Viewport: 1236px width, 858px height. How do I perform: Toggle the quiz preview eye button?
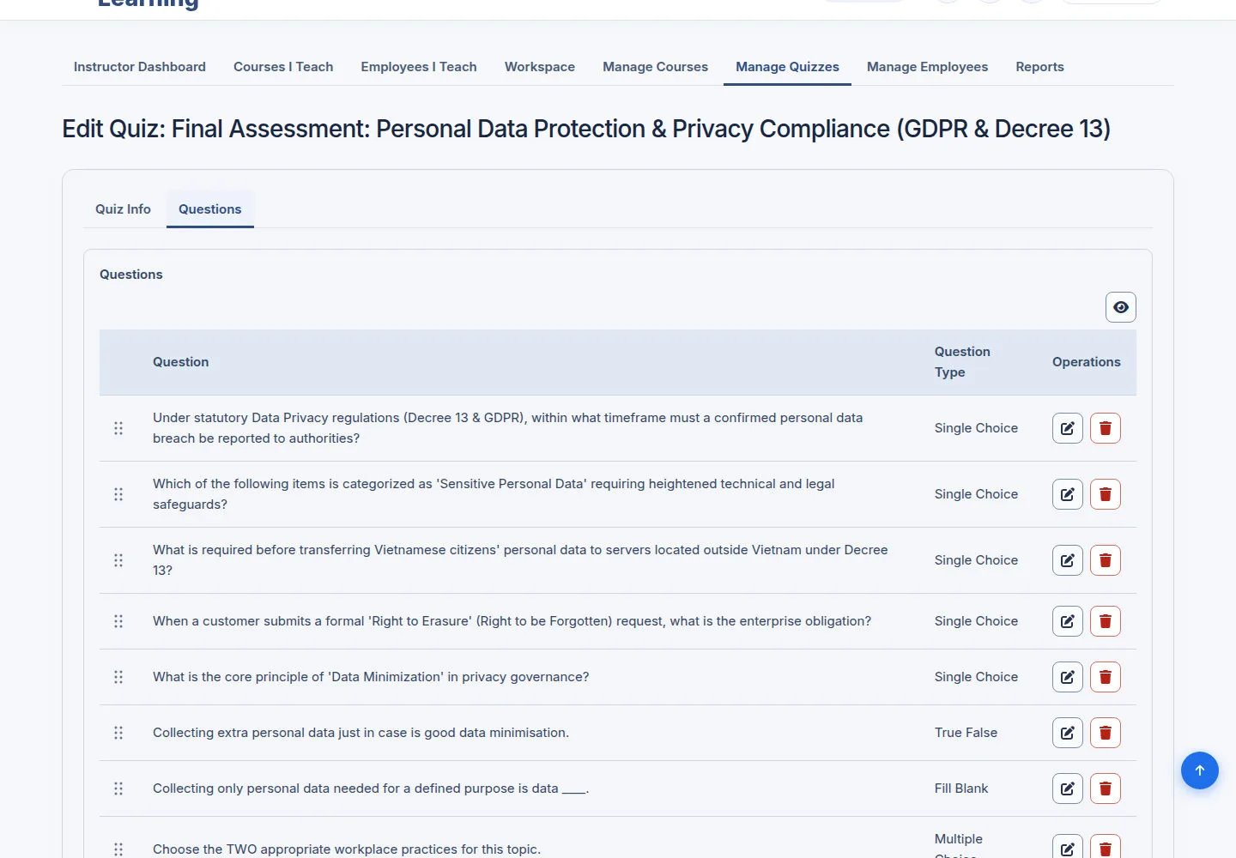1121,307
